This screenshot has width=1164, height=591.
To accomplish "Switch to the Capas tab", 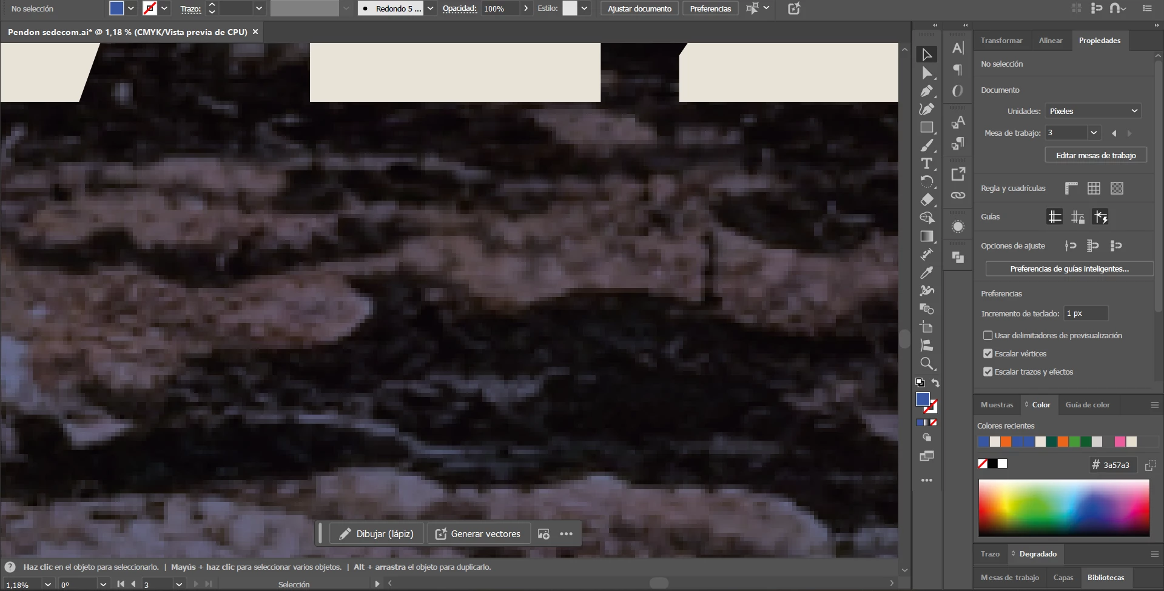I will [x=1063, y=578].
